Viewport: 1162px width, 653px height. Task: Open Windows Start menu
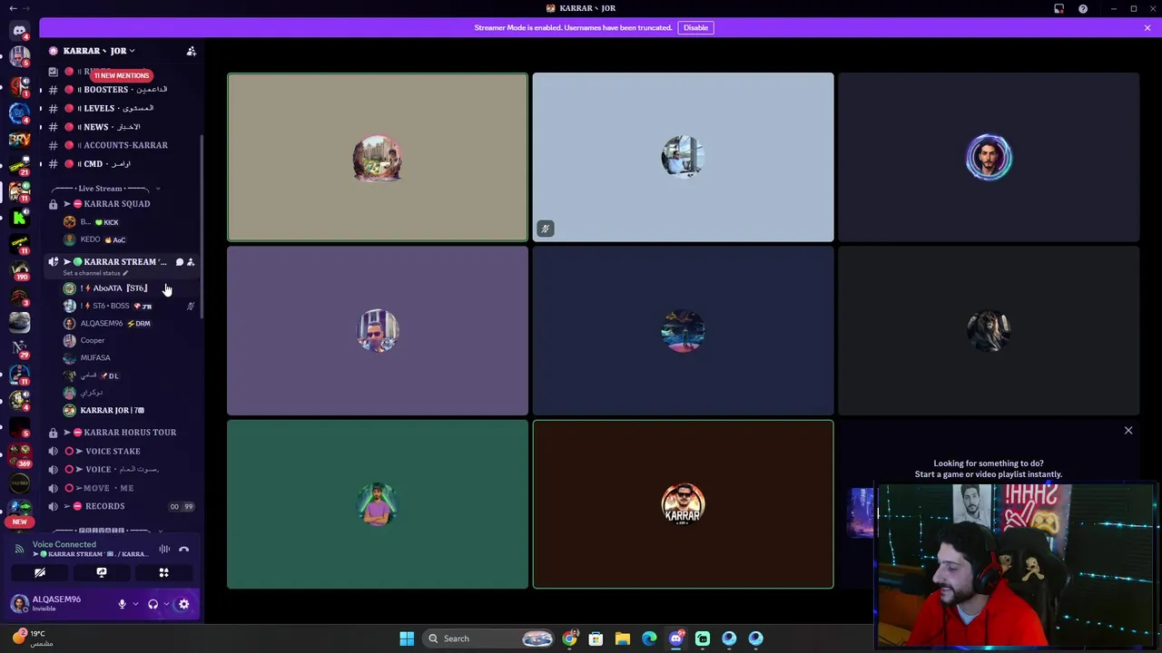point(407,638)
